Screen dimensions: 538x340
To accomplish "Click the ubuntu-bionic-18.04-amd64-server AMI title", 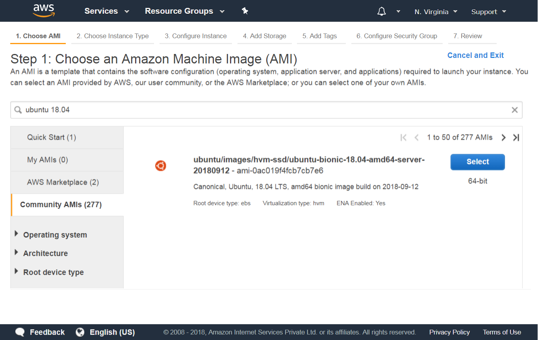I will [309, 165].
